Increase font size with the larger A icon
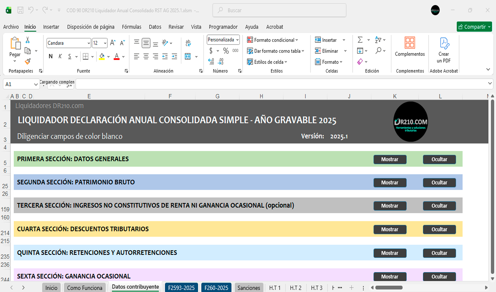 point(113,43)
